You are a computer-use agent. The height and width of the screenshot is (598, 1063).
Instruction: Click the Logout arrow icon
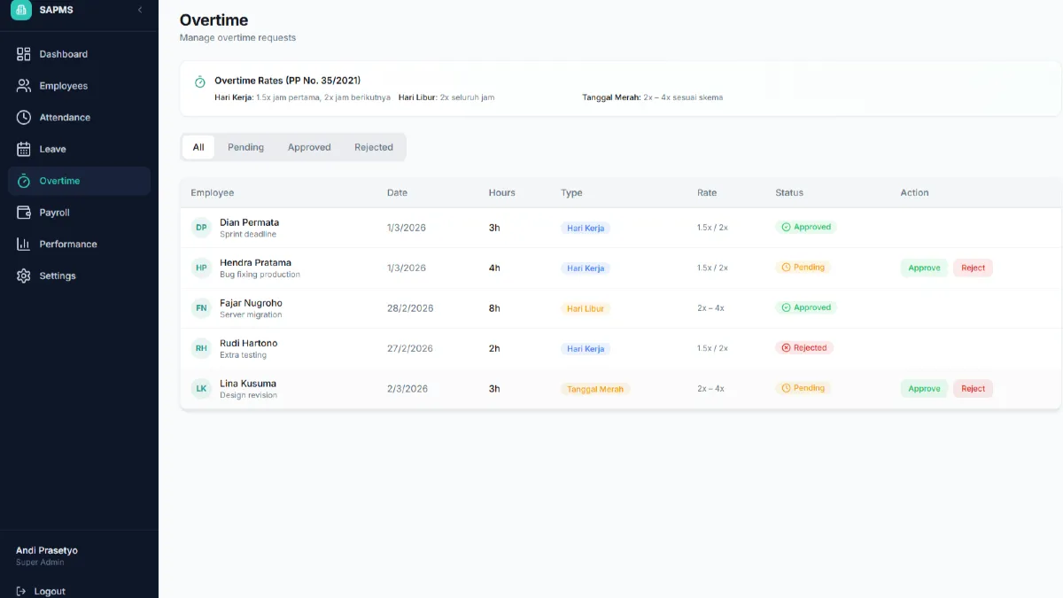pos(21,591)
